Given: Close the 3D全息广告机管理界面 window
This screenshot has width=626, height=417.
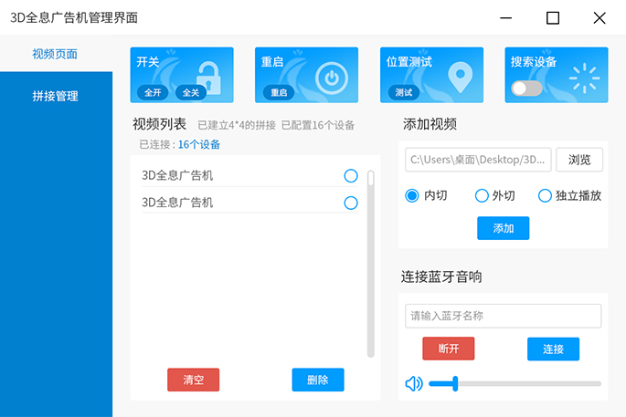Looking at the screenshot, I should 599,18.
